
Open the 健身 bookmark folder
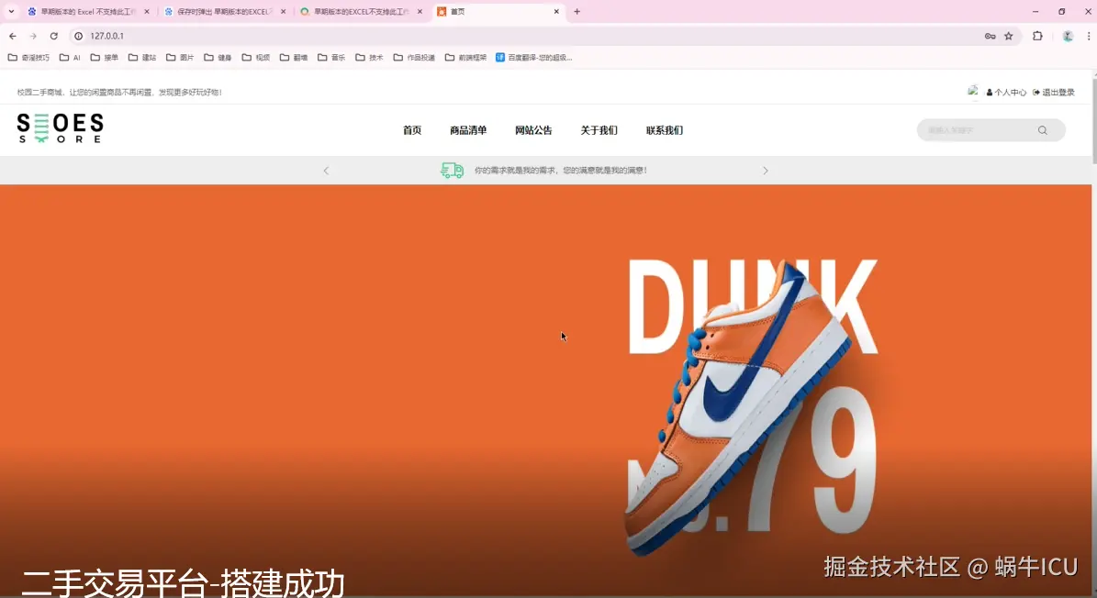(x=218, y=57)
